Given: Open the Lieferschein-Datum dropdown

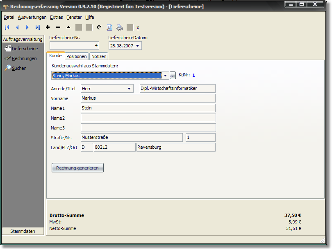Looking at the screenshot, I should pyautogui.click(x=138, y=46).
